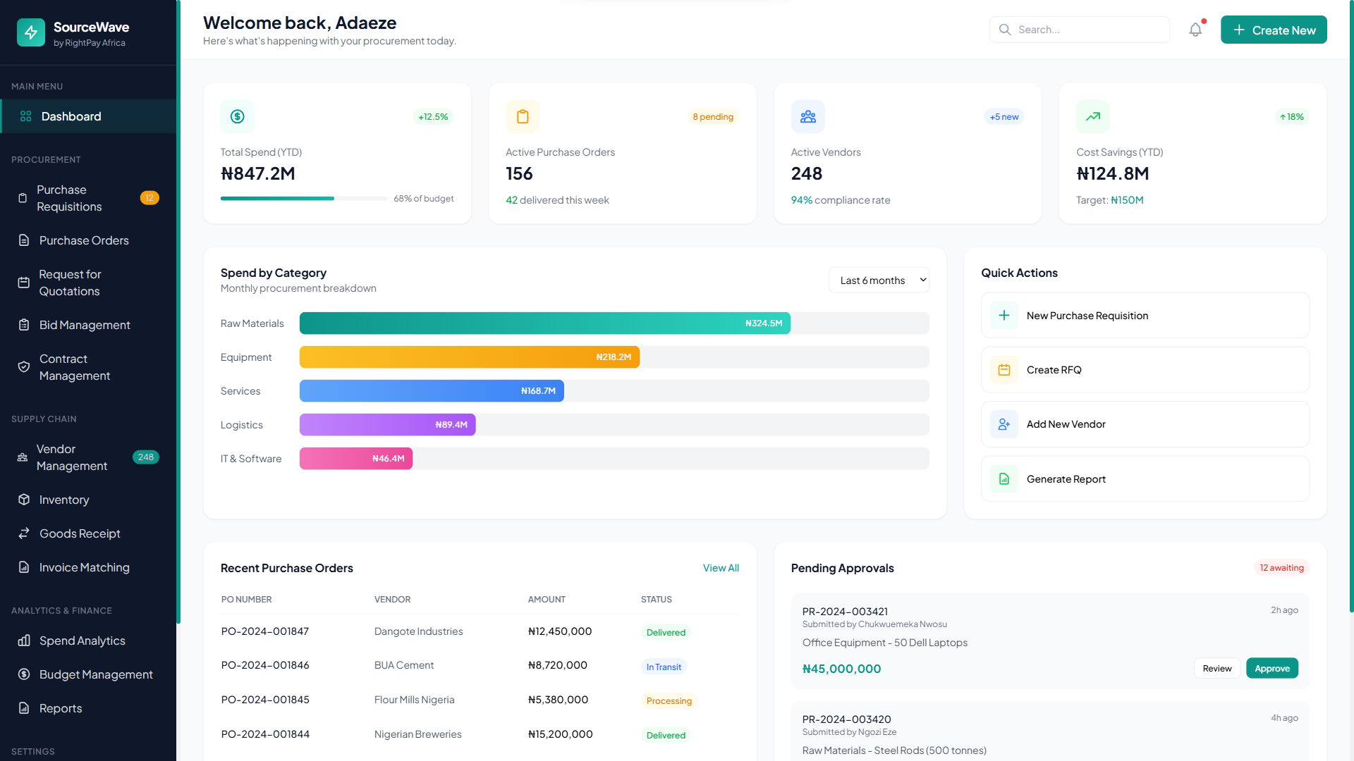The image size is (1354, 761).
Task: Click the Cost Savings trend arrow icon
Action: [1093, 116]
